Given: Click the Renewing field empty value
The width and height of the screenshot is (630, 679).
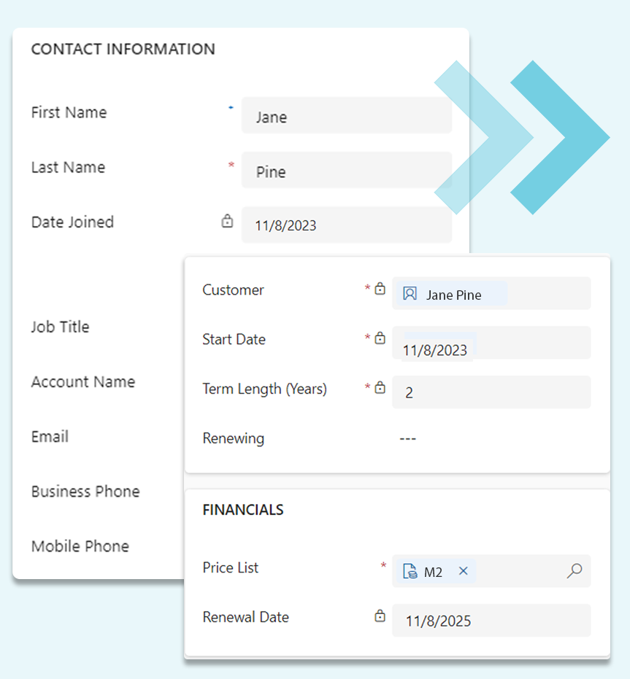Looking at the screenshot, I should (408, 439).
